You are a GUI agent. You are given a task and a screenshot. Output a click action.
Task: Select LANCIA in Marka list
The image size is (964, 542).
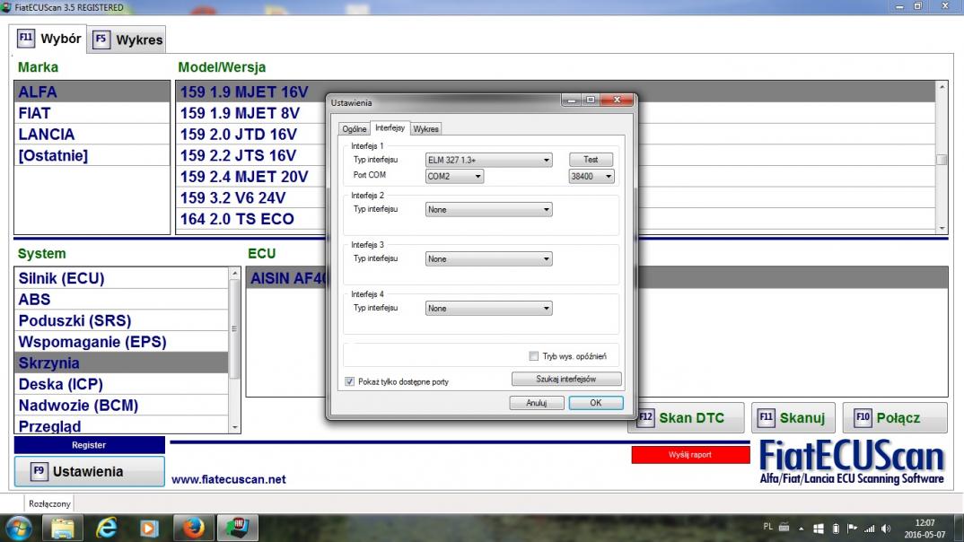tap(92, 134)
